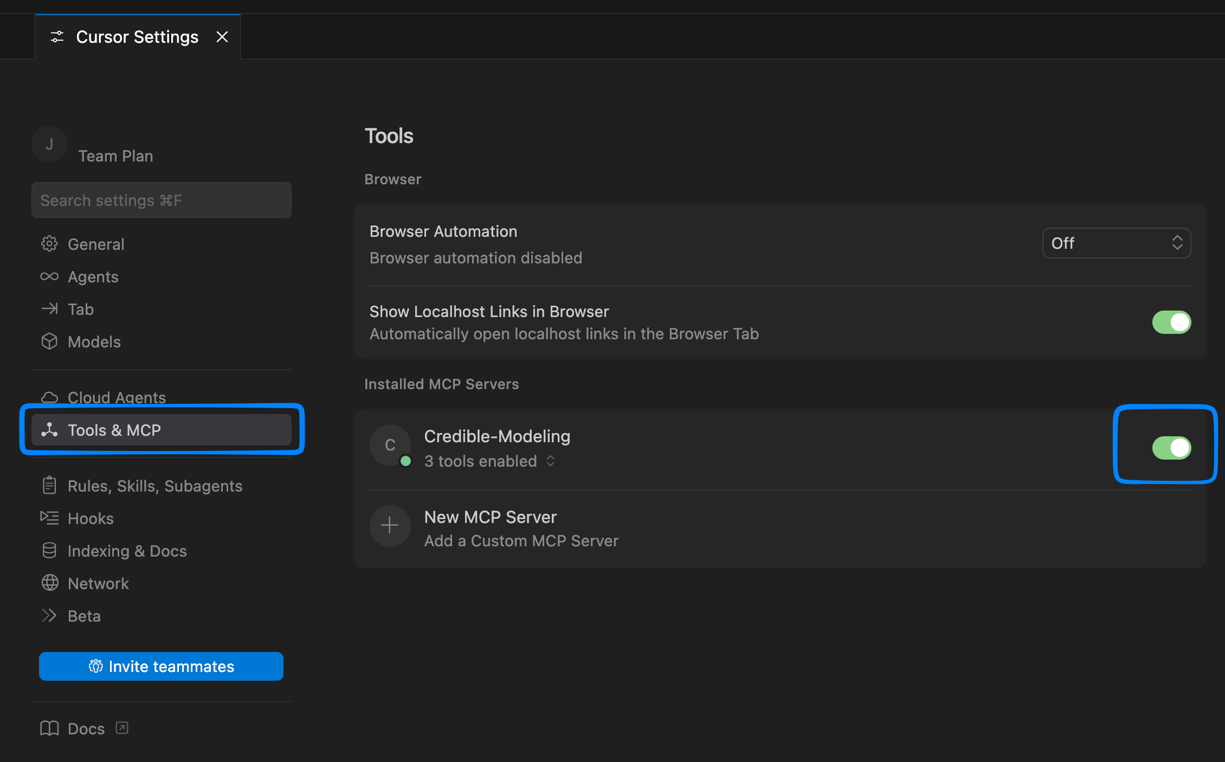This screenshot has width=1225, height=762.
Task: Select the Tools & MCP icon
Action: coord(49,430)
